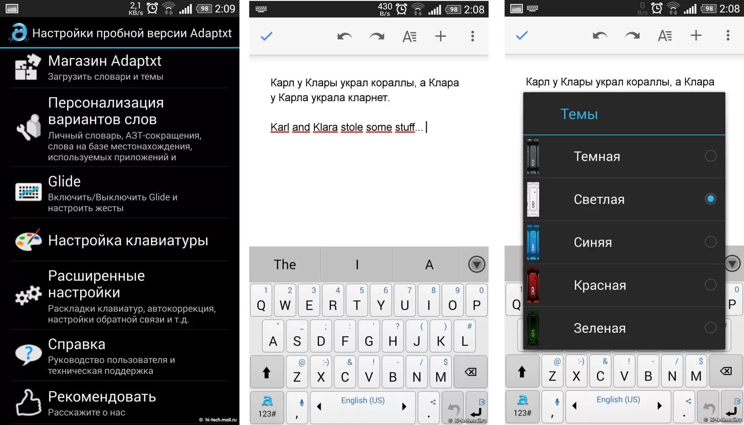Tap the 123# Adaptxt key on middle keyboard
The height and width of the screenshot is (425, 744).
coord(267,407)
